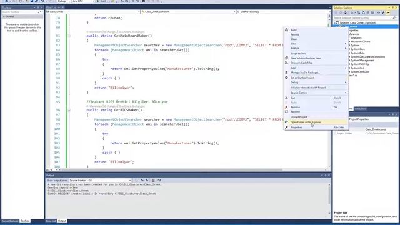
Task: Click the Open Folder arrow icon
Action: point(286,122)
